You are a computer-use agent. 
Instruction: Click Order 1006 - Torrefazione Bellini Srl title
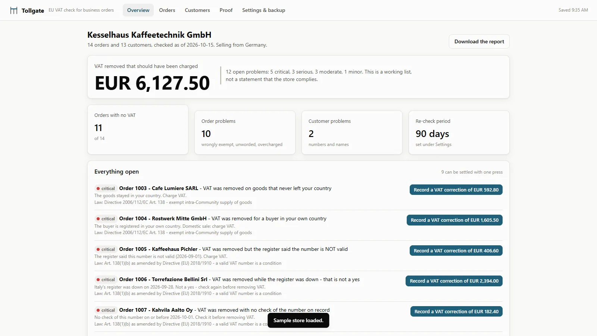click(163, 279)
